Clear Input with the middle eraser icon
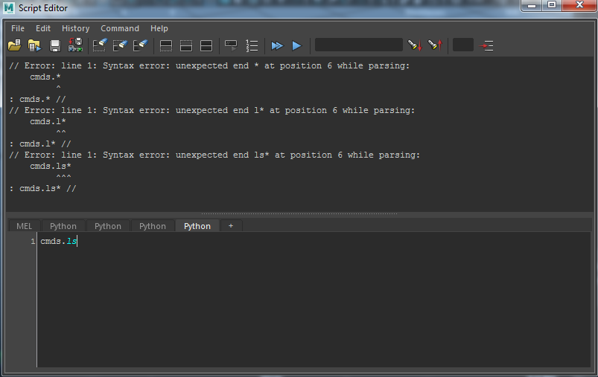Image resolution: width=598 pixels, height=377 pixels. point(120,45)
